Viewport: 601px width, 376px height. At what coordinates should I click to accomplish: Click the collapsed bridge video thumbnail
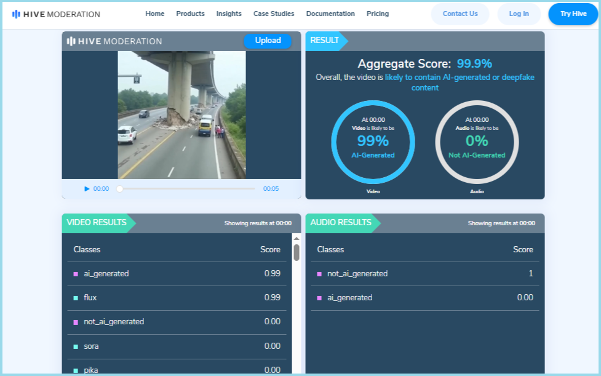181,115
